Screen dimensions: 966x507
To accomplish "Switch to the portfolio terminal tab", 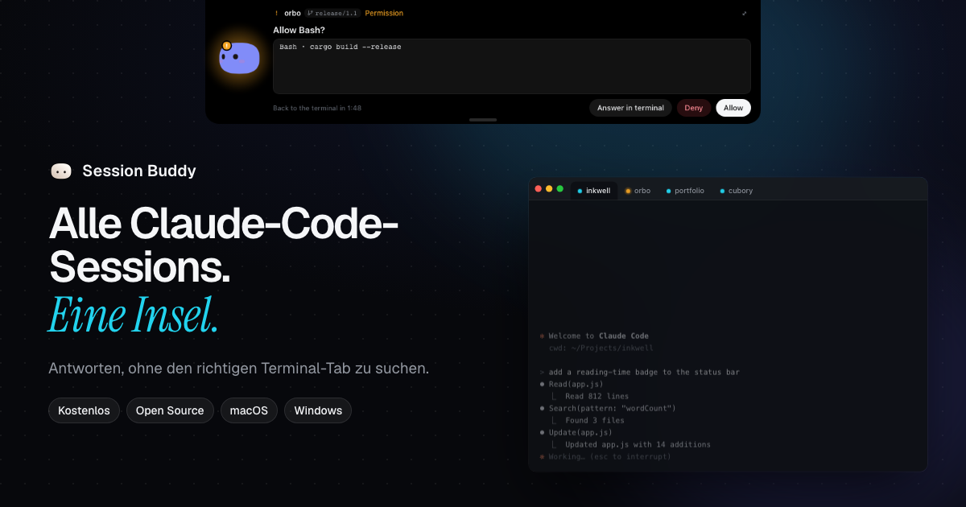I will [x=685, y=191].
